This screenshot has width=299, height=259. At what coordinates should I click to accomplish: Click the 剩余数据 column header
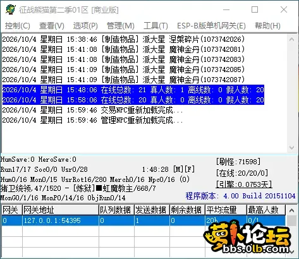tap(187, 210)
